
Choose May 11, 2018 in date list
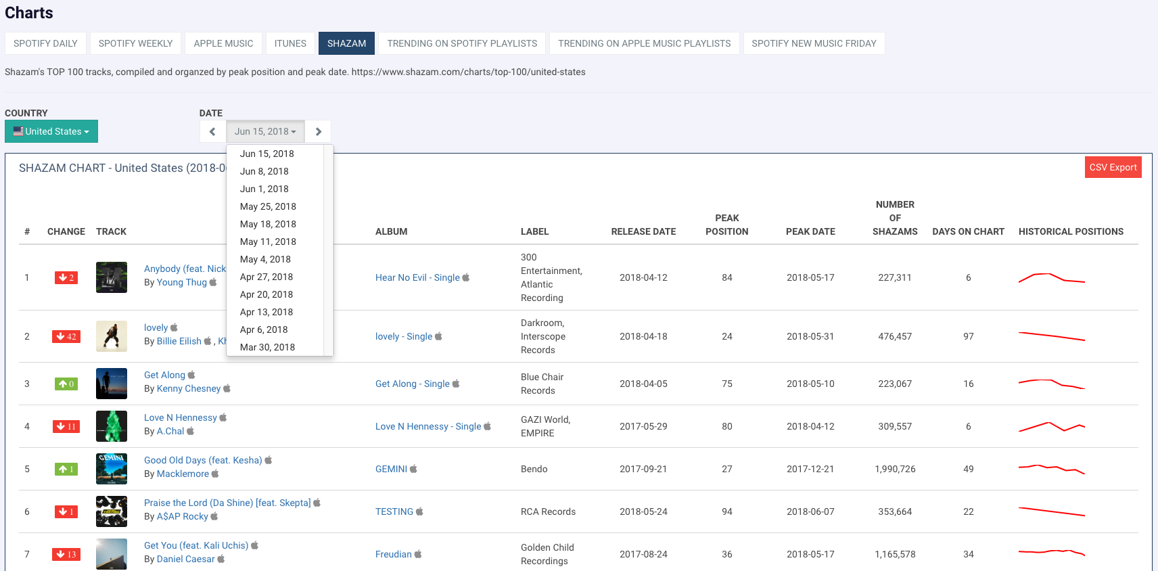(268, 242)
